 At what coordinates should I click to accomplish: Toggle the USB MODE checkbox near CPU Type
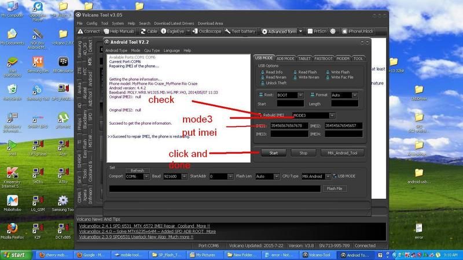click(335, 176)
